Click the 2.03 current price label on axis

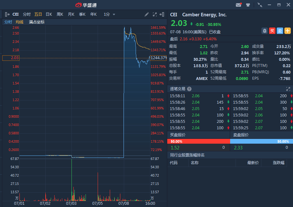pyautogui.click(x=11, y=58)
